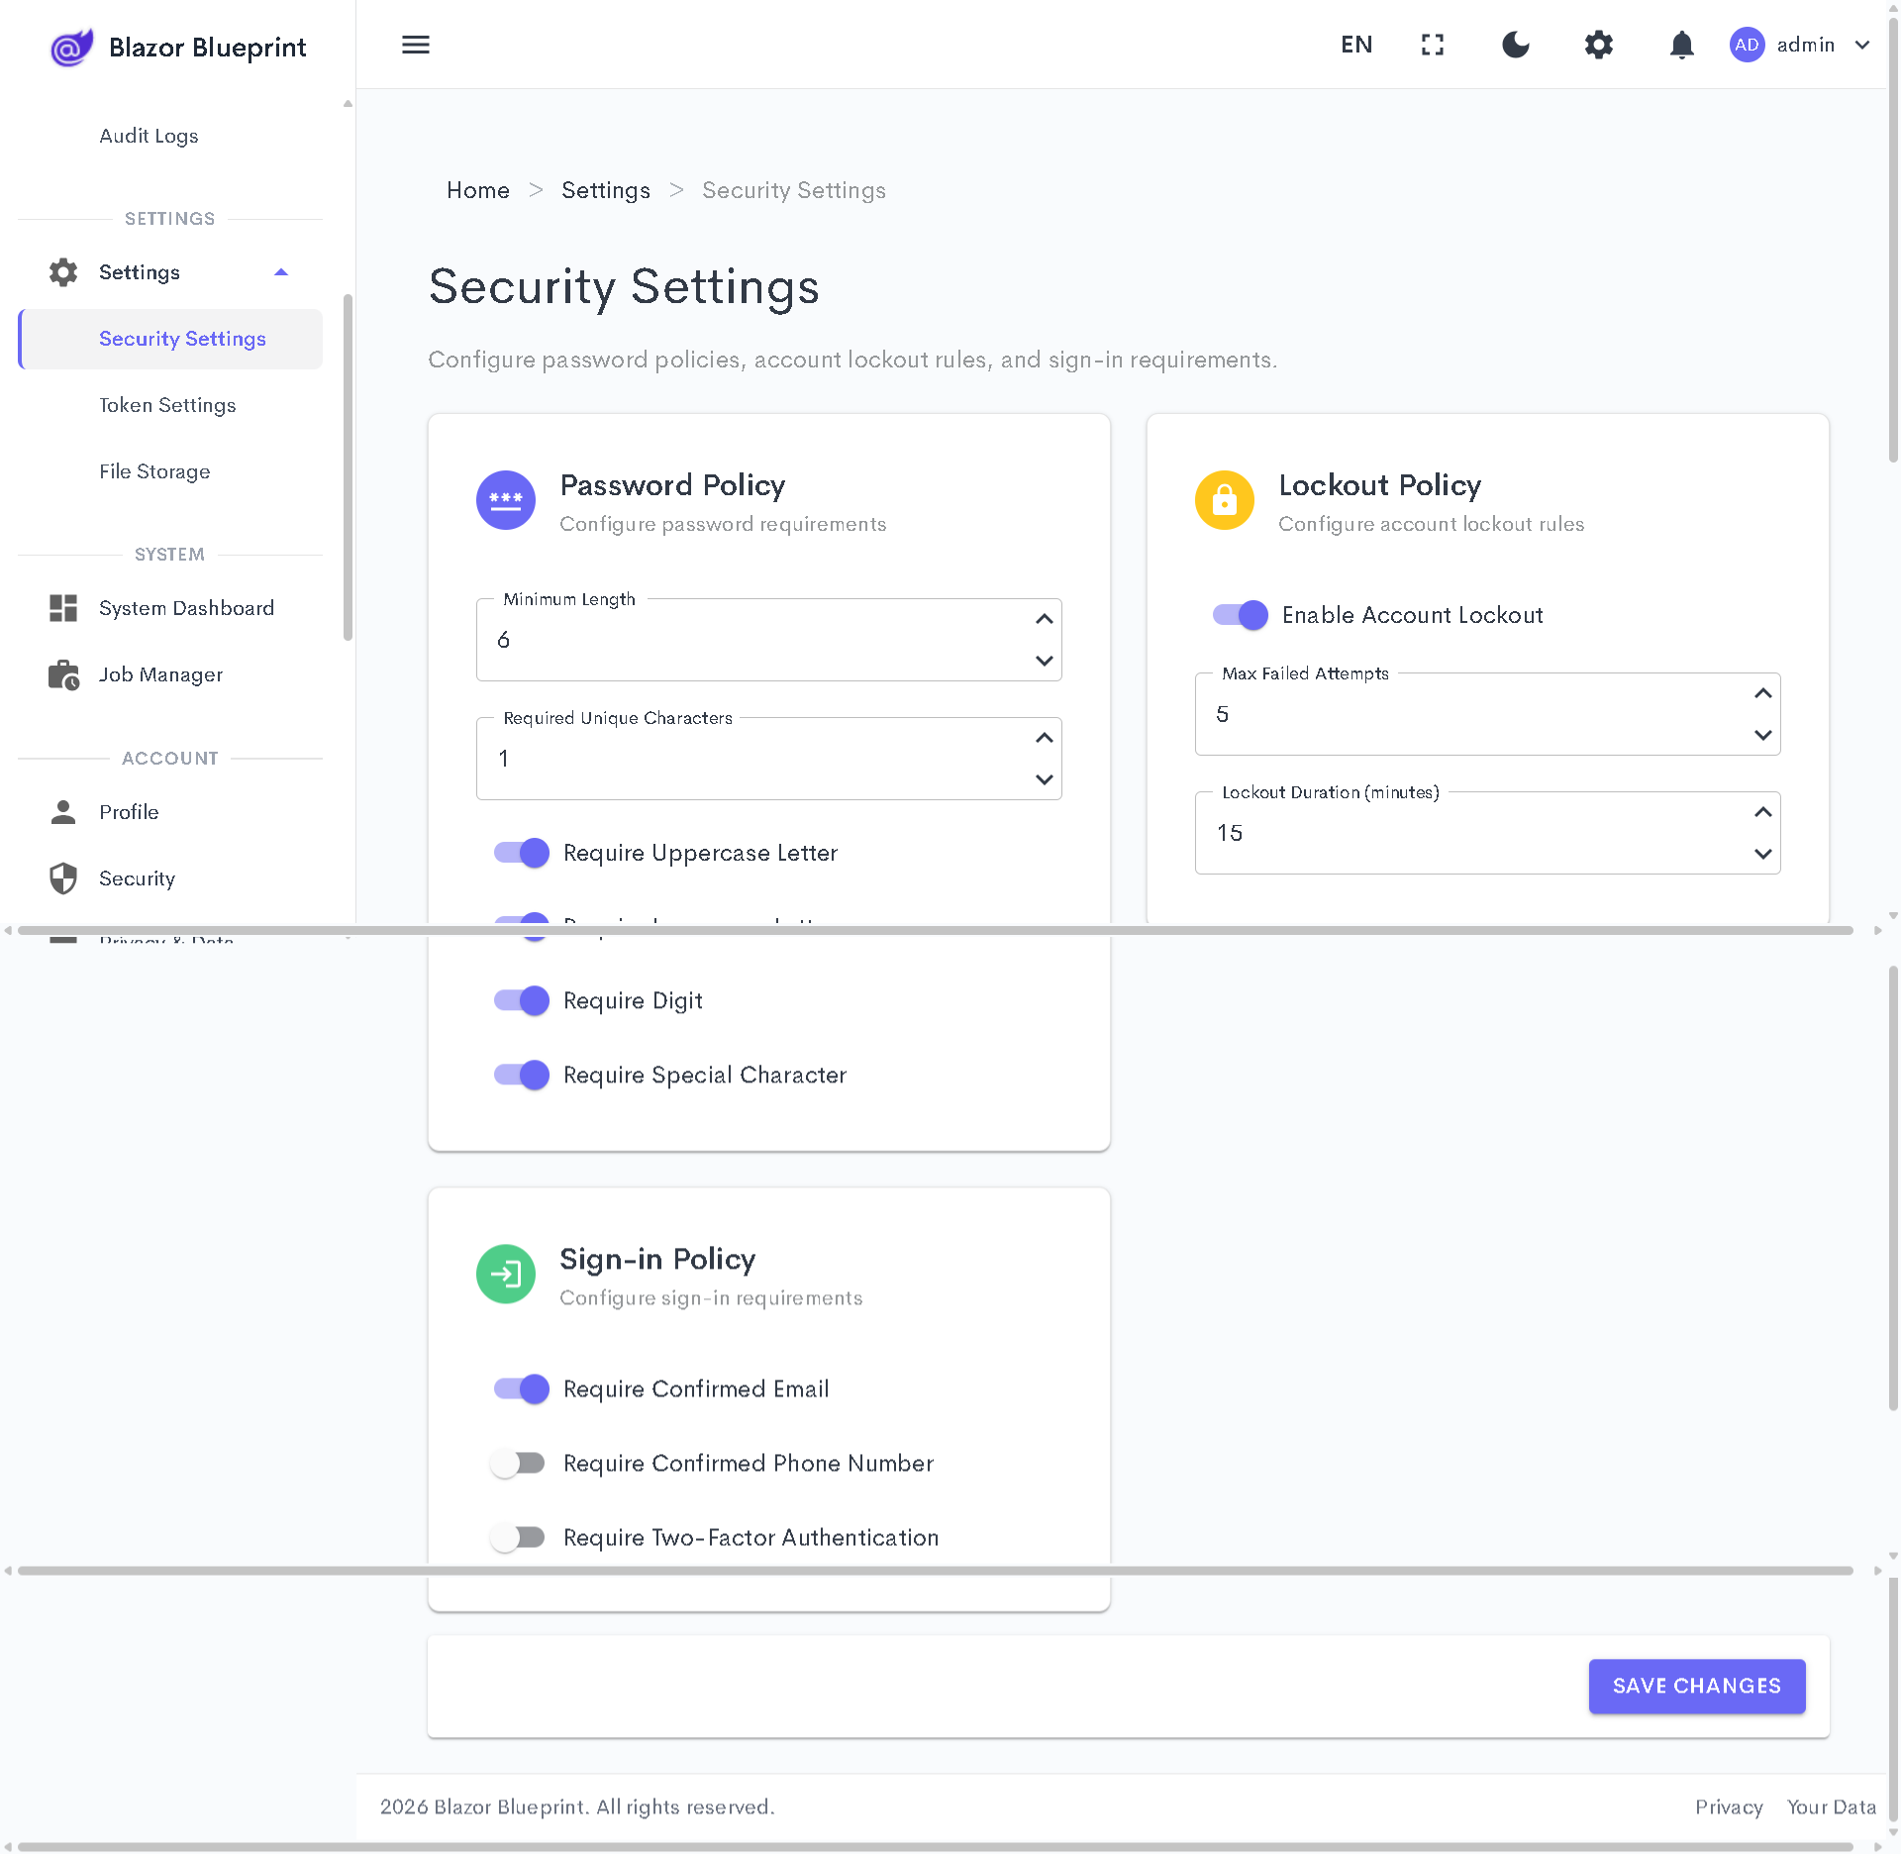Open the Blazor Blueprint logo home icon
This screenshot has height=1857, width=1901.
click(x=70, y=46)
